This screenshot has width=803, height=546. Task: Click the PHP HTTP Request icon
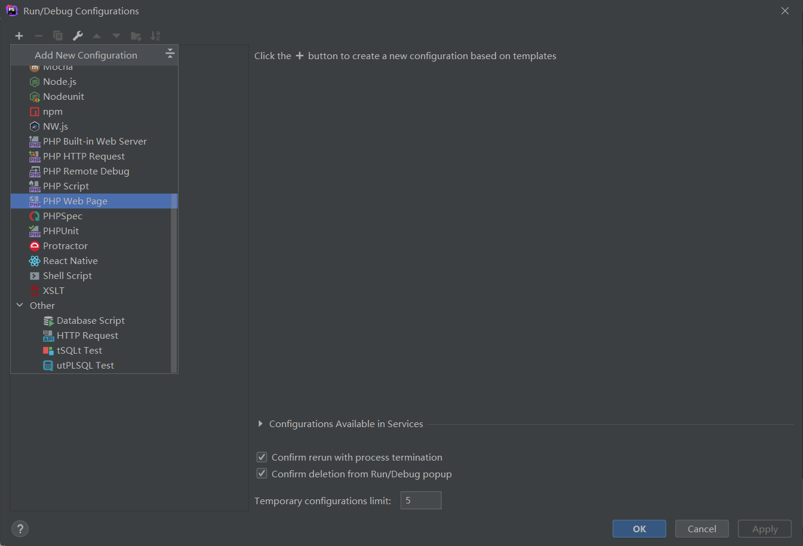(x=35, y=157)
